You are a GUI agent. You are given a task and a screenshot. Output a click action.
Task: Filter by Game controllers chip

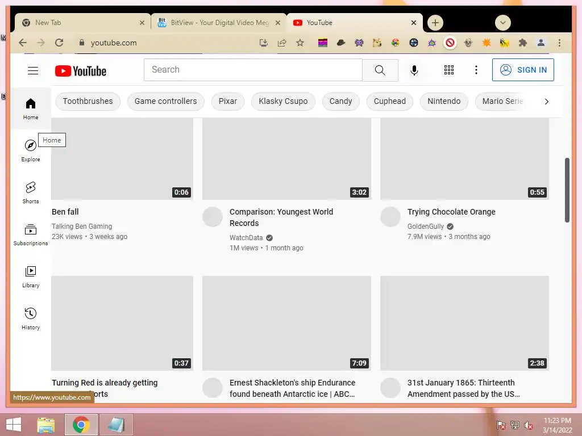coord(165,101)
